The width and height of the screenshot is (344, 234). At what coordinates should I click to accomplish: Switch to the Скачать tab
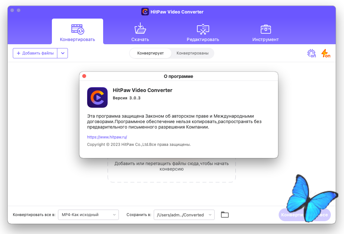click(140, 31)
